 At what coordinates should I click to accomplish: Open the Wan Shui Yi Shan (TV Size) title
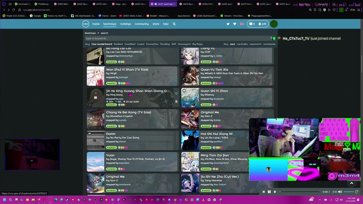pos(127,69)
